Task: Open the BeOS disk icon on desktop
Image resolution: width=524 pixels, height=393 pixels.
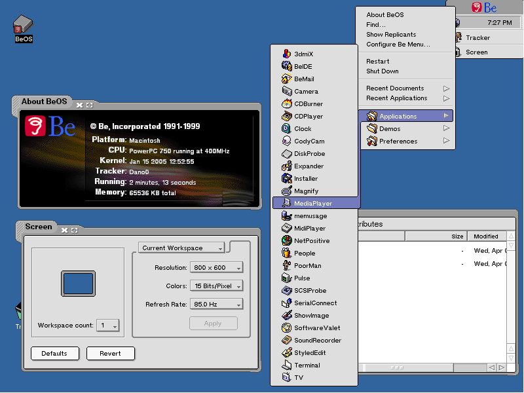Action: [x=23, y=29]
